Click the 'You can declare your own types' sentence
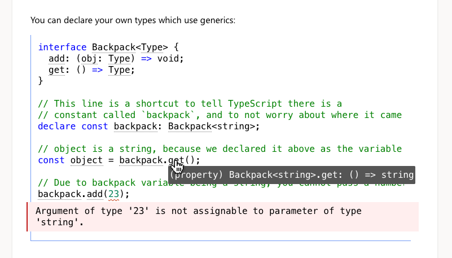Image resolution: width=452 pixels, height=258 pixels. 133,20
